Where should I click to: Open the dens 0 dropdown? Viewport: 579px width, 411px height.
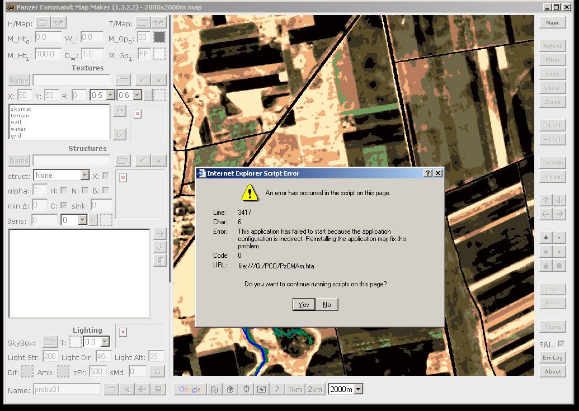pyautogui.click(x=82, y=220)
